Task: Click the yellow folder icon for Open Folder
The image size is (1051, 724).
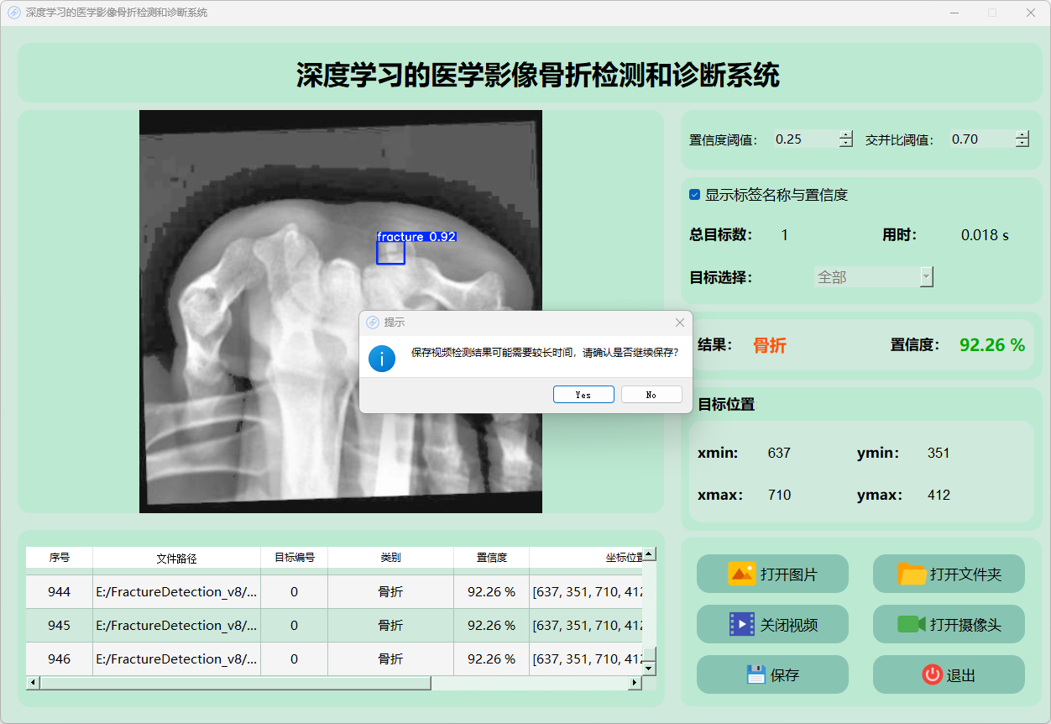Action: click(x=912, y=574)
